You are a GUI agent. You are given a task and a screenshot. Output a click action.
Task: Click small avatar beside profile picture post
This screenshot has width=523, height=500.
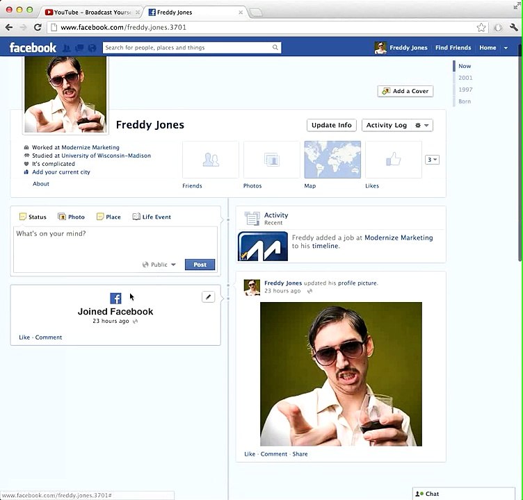pyautogui.click(x=252, y=287)
